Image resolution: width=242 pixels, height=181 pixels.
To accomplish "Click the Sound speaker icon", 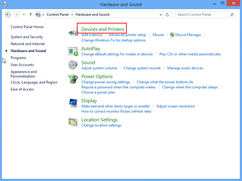I will [x=73, y=65].
